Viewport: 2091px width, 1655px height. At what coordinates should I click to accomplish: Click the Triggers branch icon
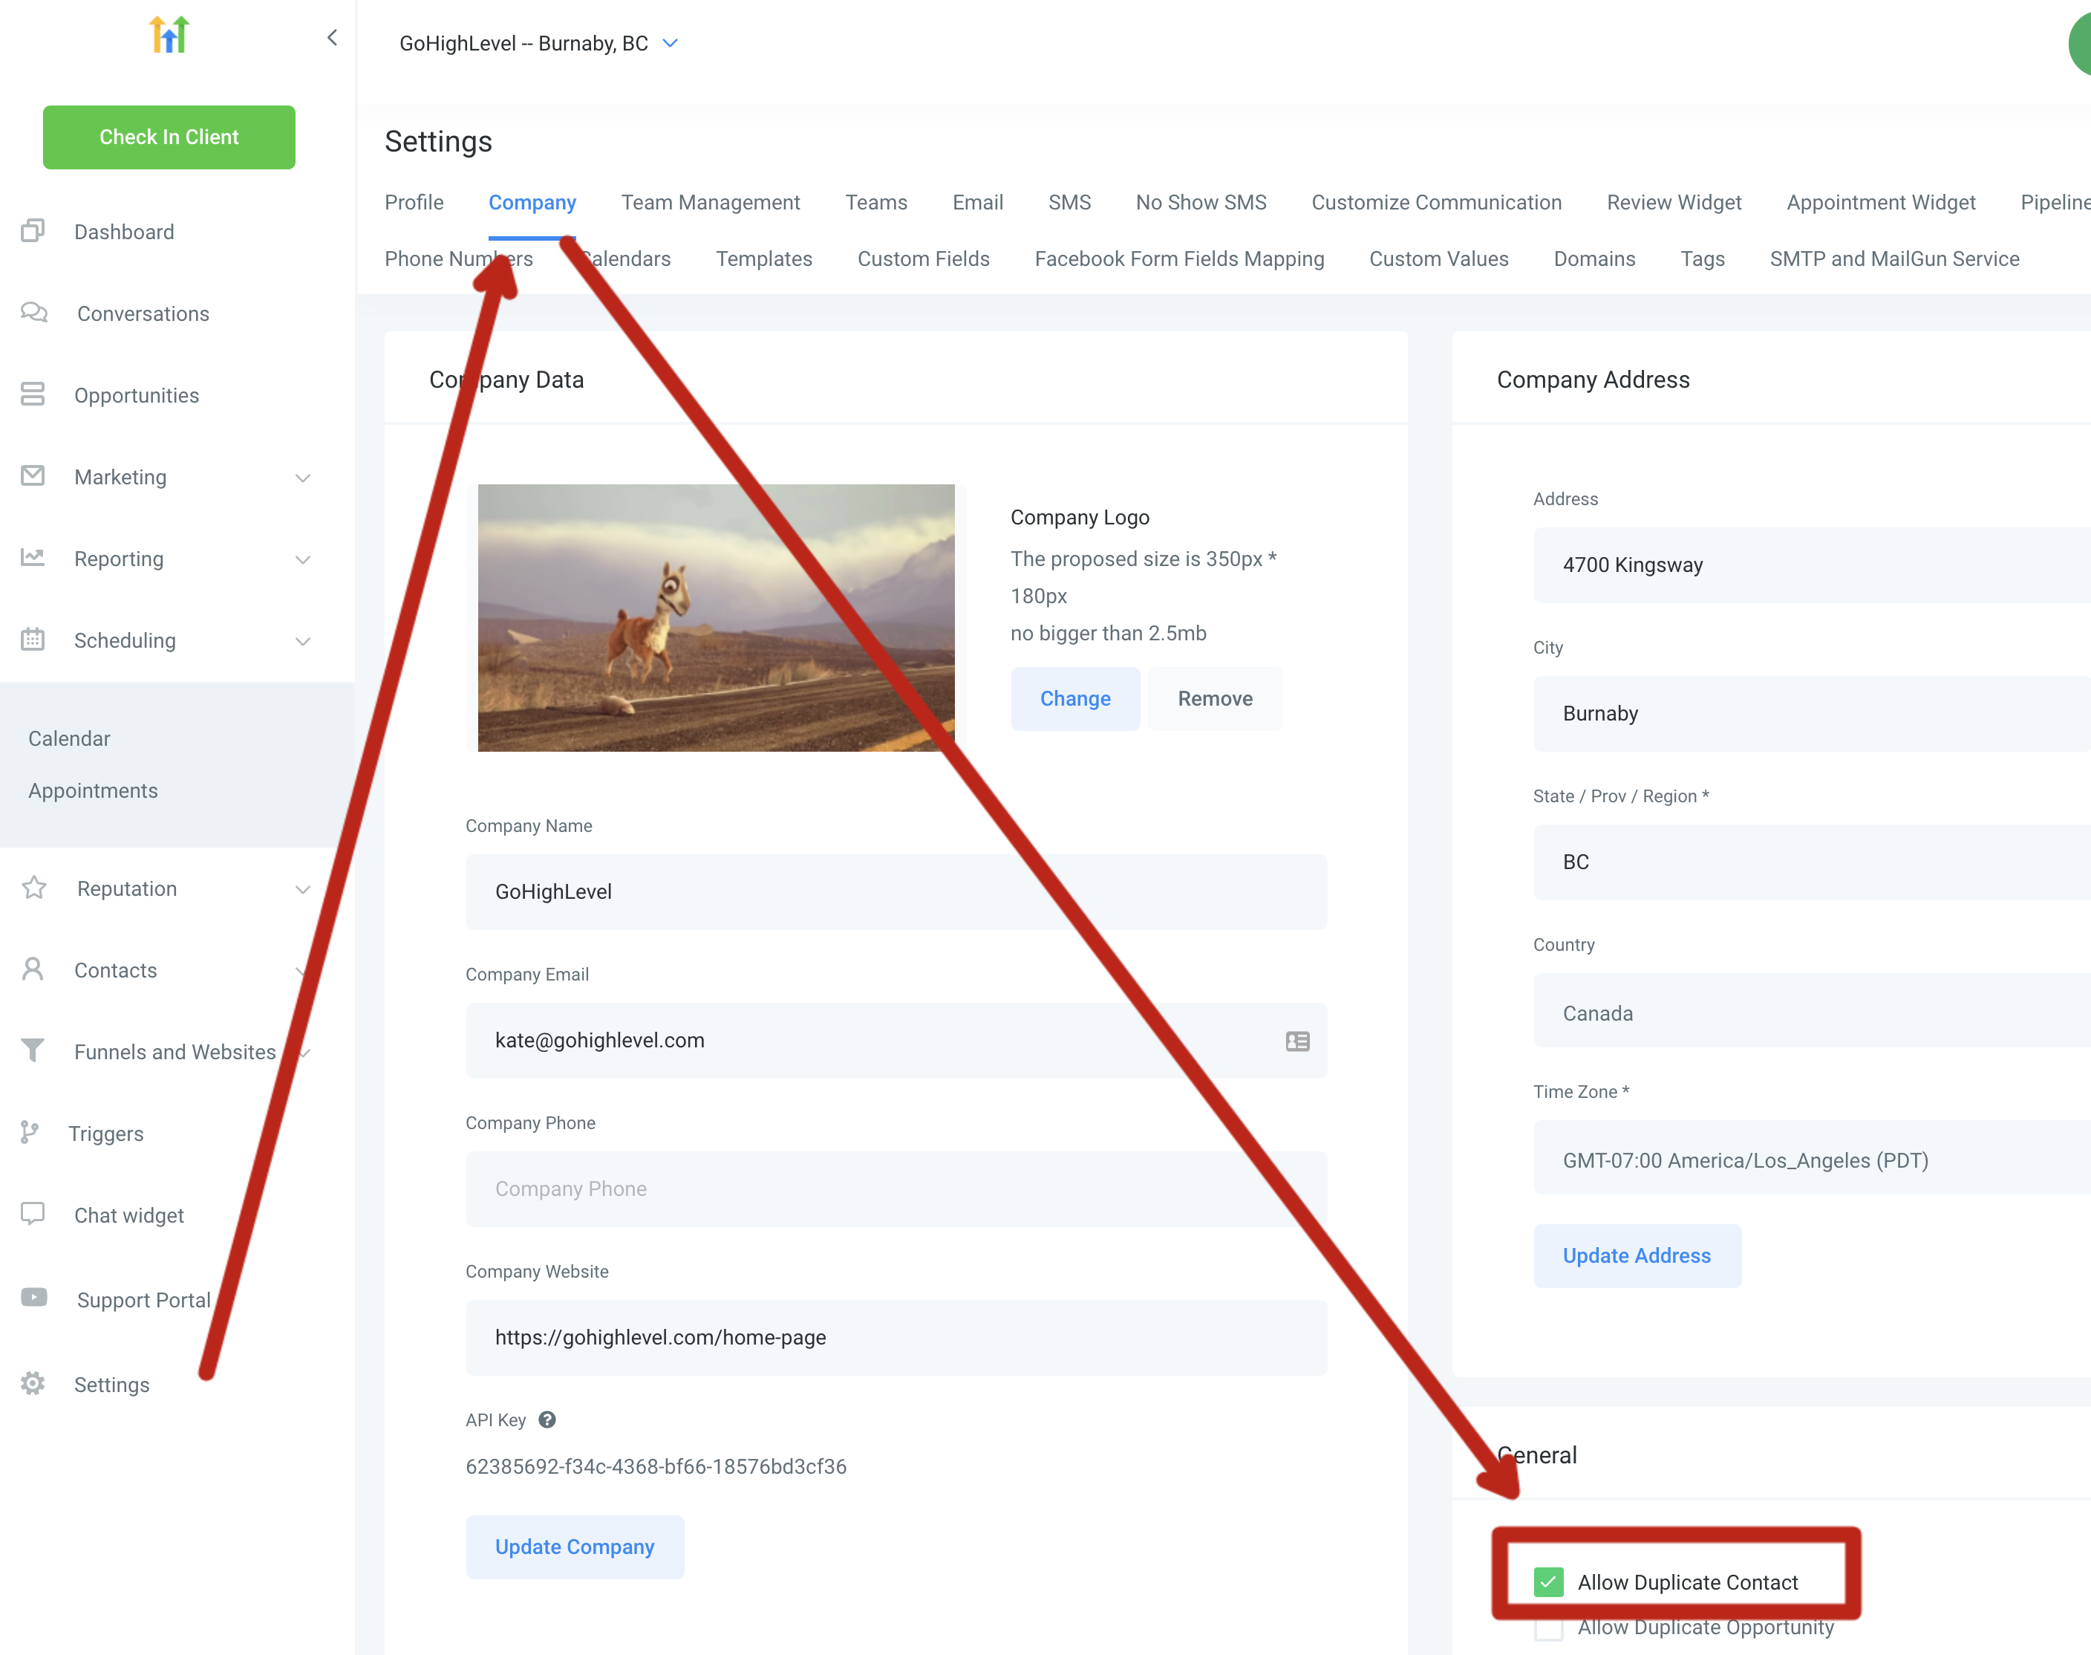click(30, 1132)
